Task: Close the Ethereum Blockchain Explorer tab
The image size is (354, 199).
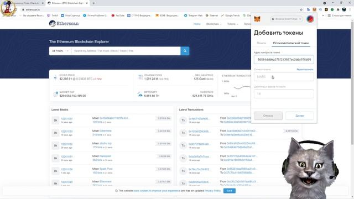Action: click(87, 3)
